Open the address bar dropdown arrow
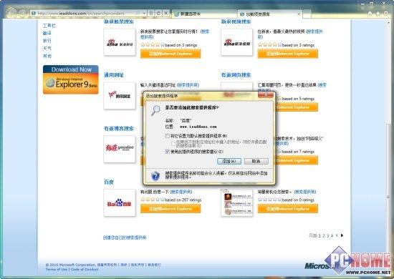 tap(144, 13)
